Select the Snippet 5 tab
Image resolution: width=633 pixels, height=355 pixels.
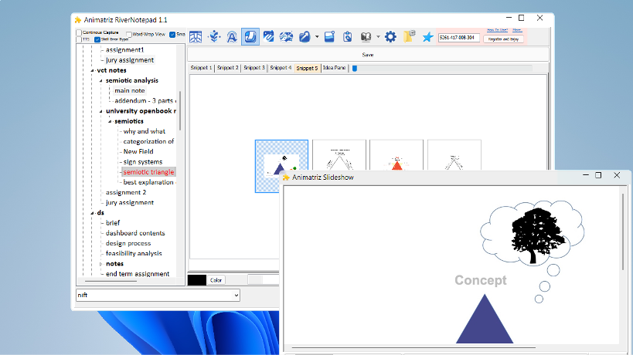pos(307,68)
